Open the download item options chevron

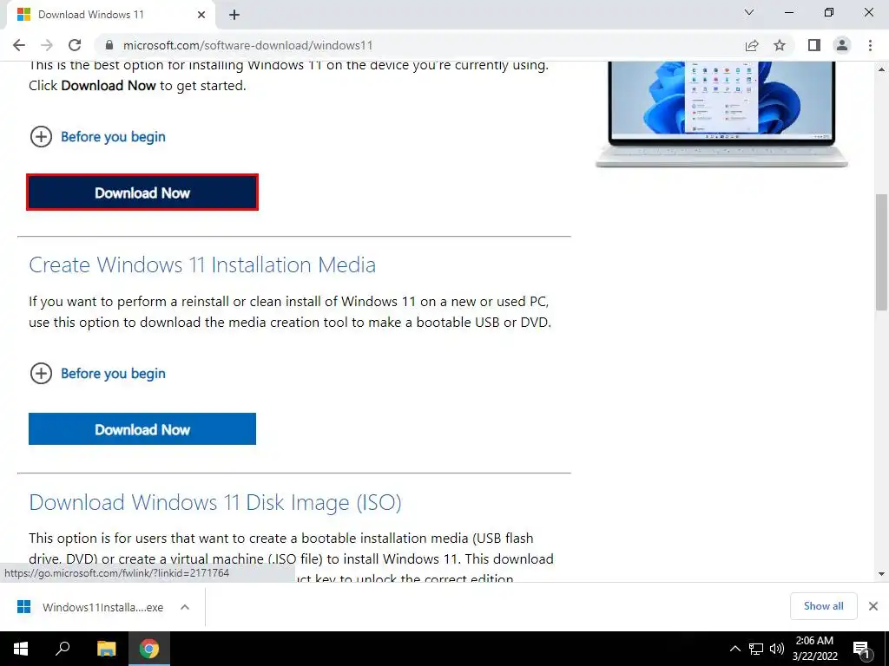pyautogui.click(x=185, y=607)
